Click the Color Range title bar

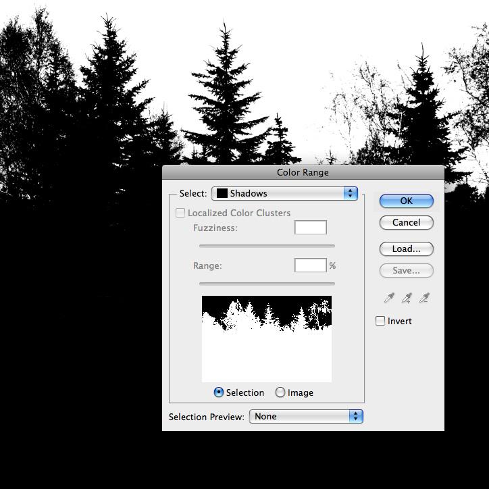pyautogui.click(x=303, y=172)
